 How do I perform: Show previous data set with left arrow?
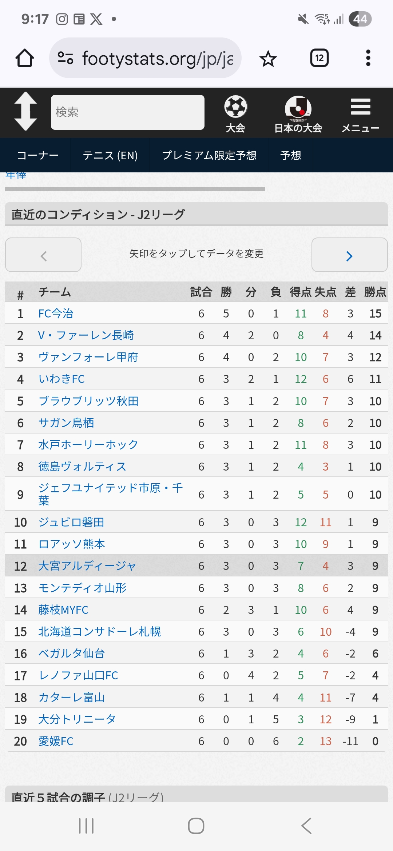click(43, 255)
